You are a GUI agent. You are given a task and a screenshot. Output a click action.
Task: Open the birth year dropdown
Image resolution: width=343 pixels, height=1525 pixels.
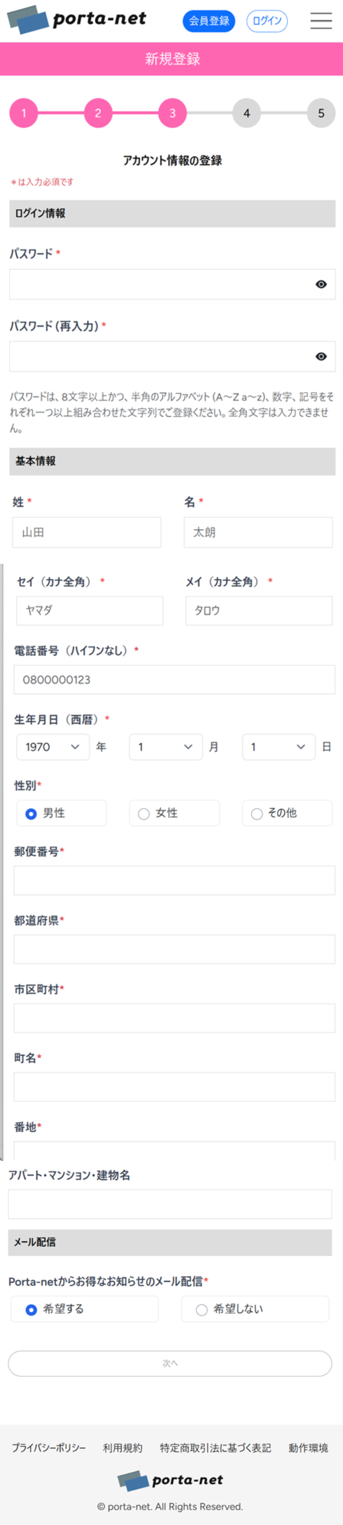(53, 747)
